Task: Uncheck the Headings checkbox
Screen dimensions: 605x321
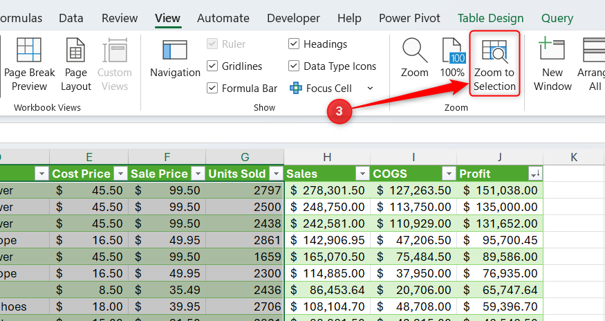Action: click(x=294, y=44)
